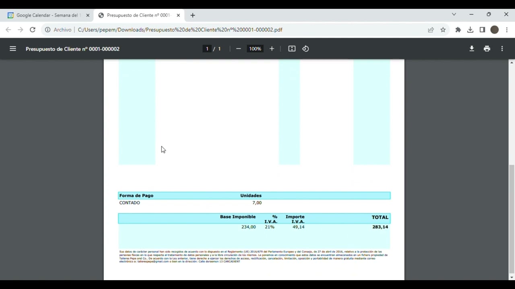Image resolution: width=515 pixels, height=289 pixels.
Task: Click the data protection legal notice text
Action: coord(253,256)
